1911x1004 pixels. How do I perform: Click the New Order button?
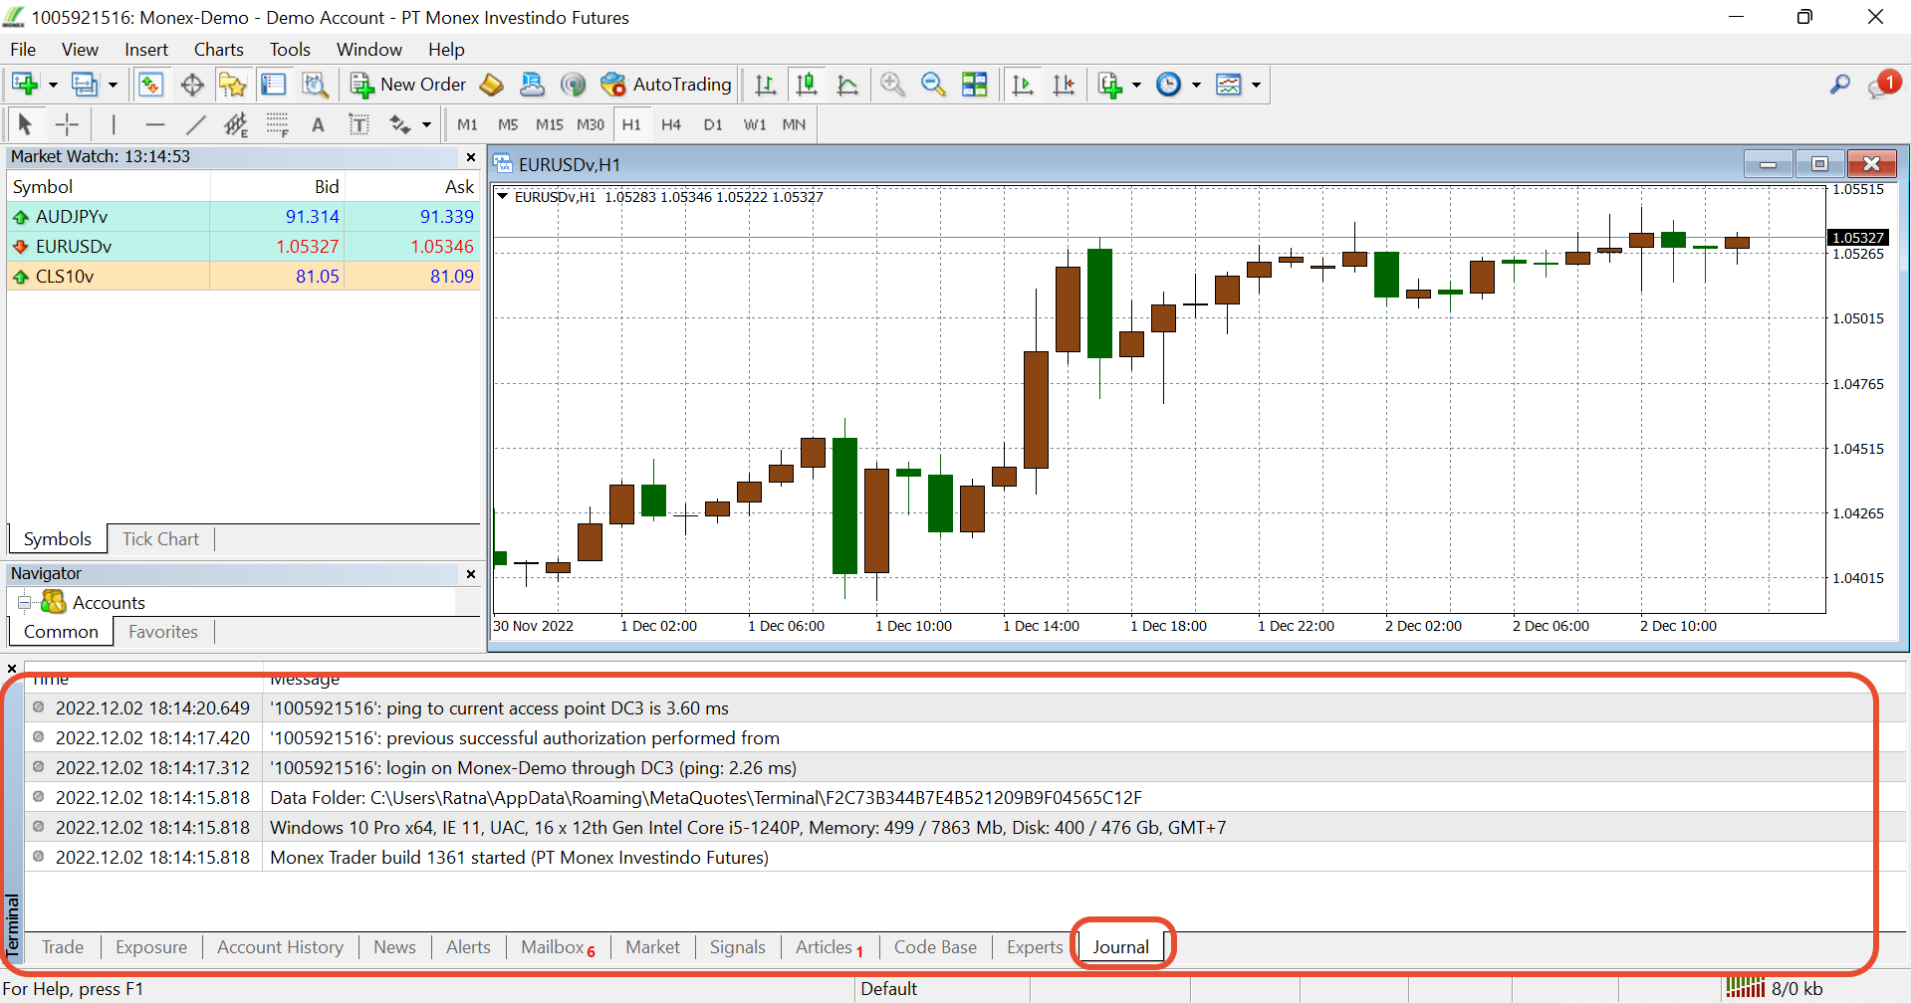coord(408,85)
